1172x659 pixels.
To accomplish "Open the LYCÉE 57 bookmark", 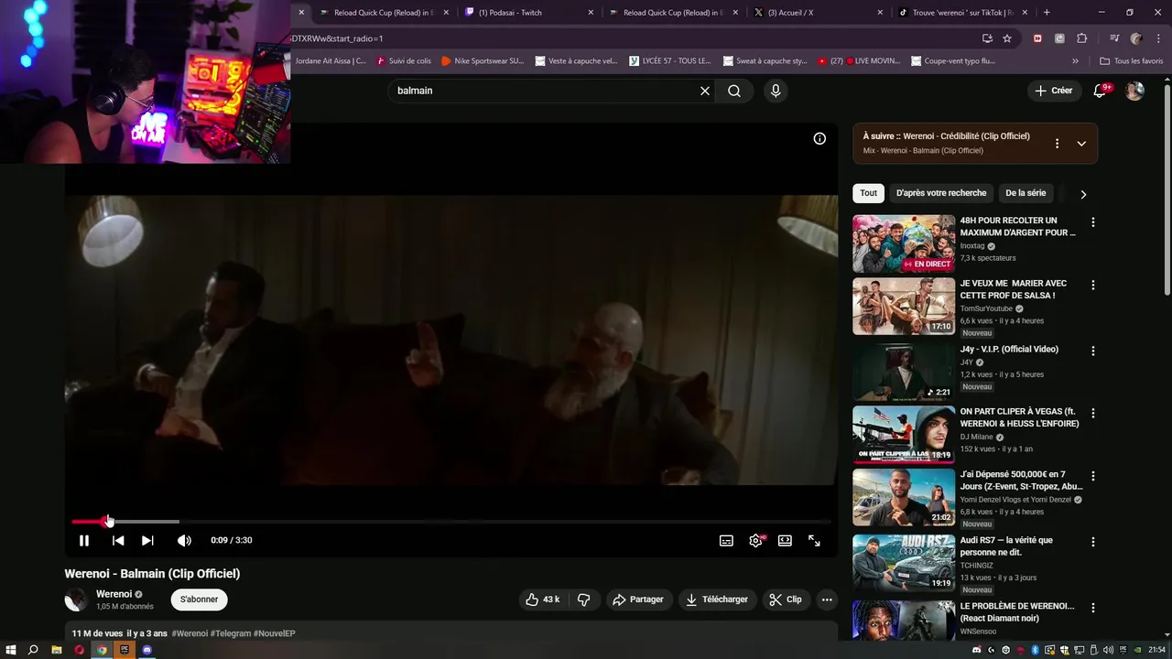I will (669, 61).
